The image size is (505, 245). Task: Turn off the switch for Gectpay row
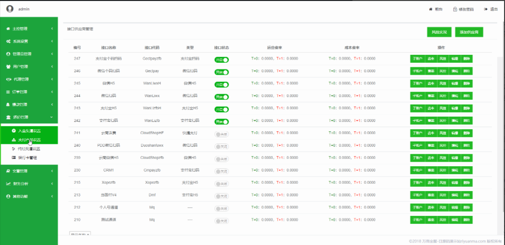[x=222, y=72]
